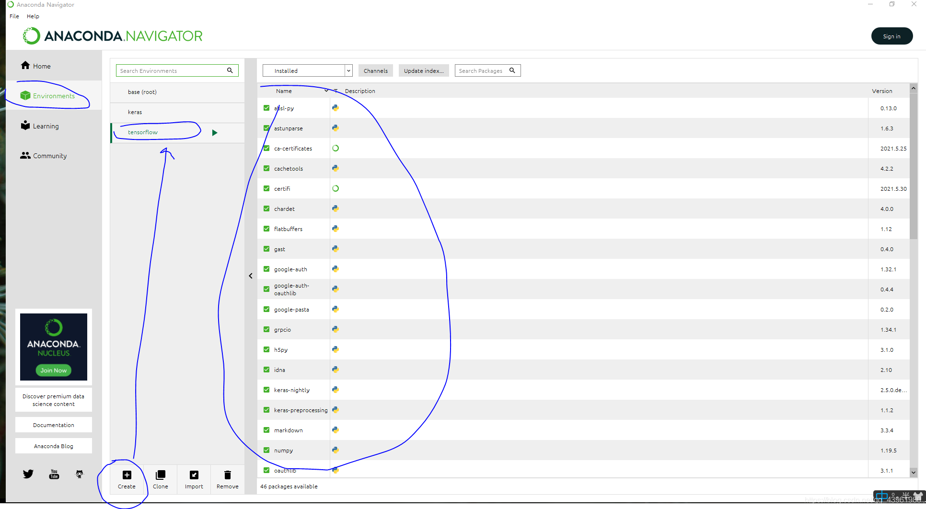The height and width of the screenshot is (509, 926).
Task: Toggle the gast package checkbox
Action: pos(266,249)
